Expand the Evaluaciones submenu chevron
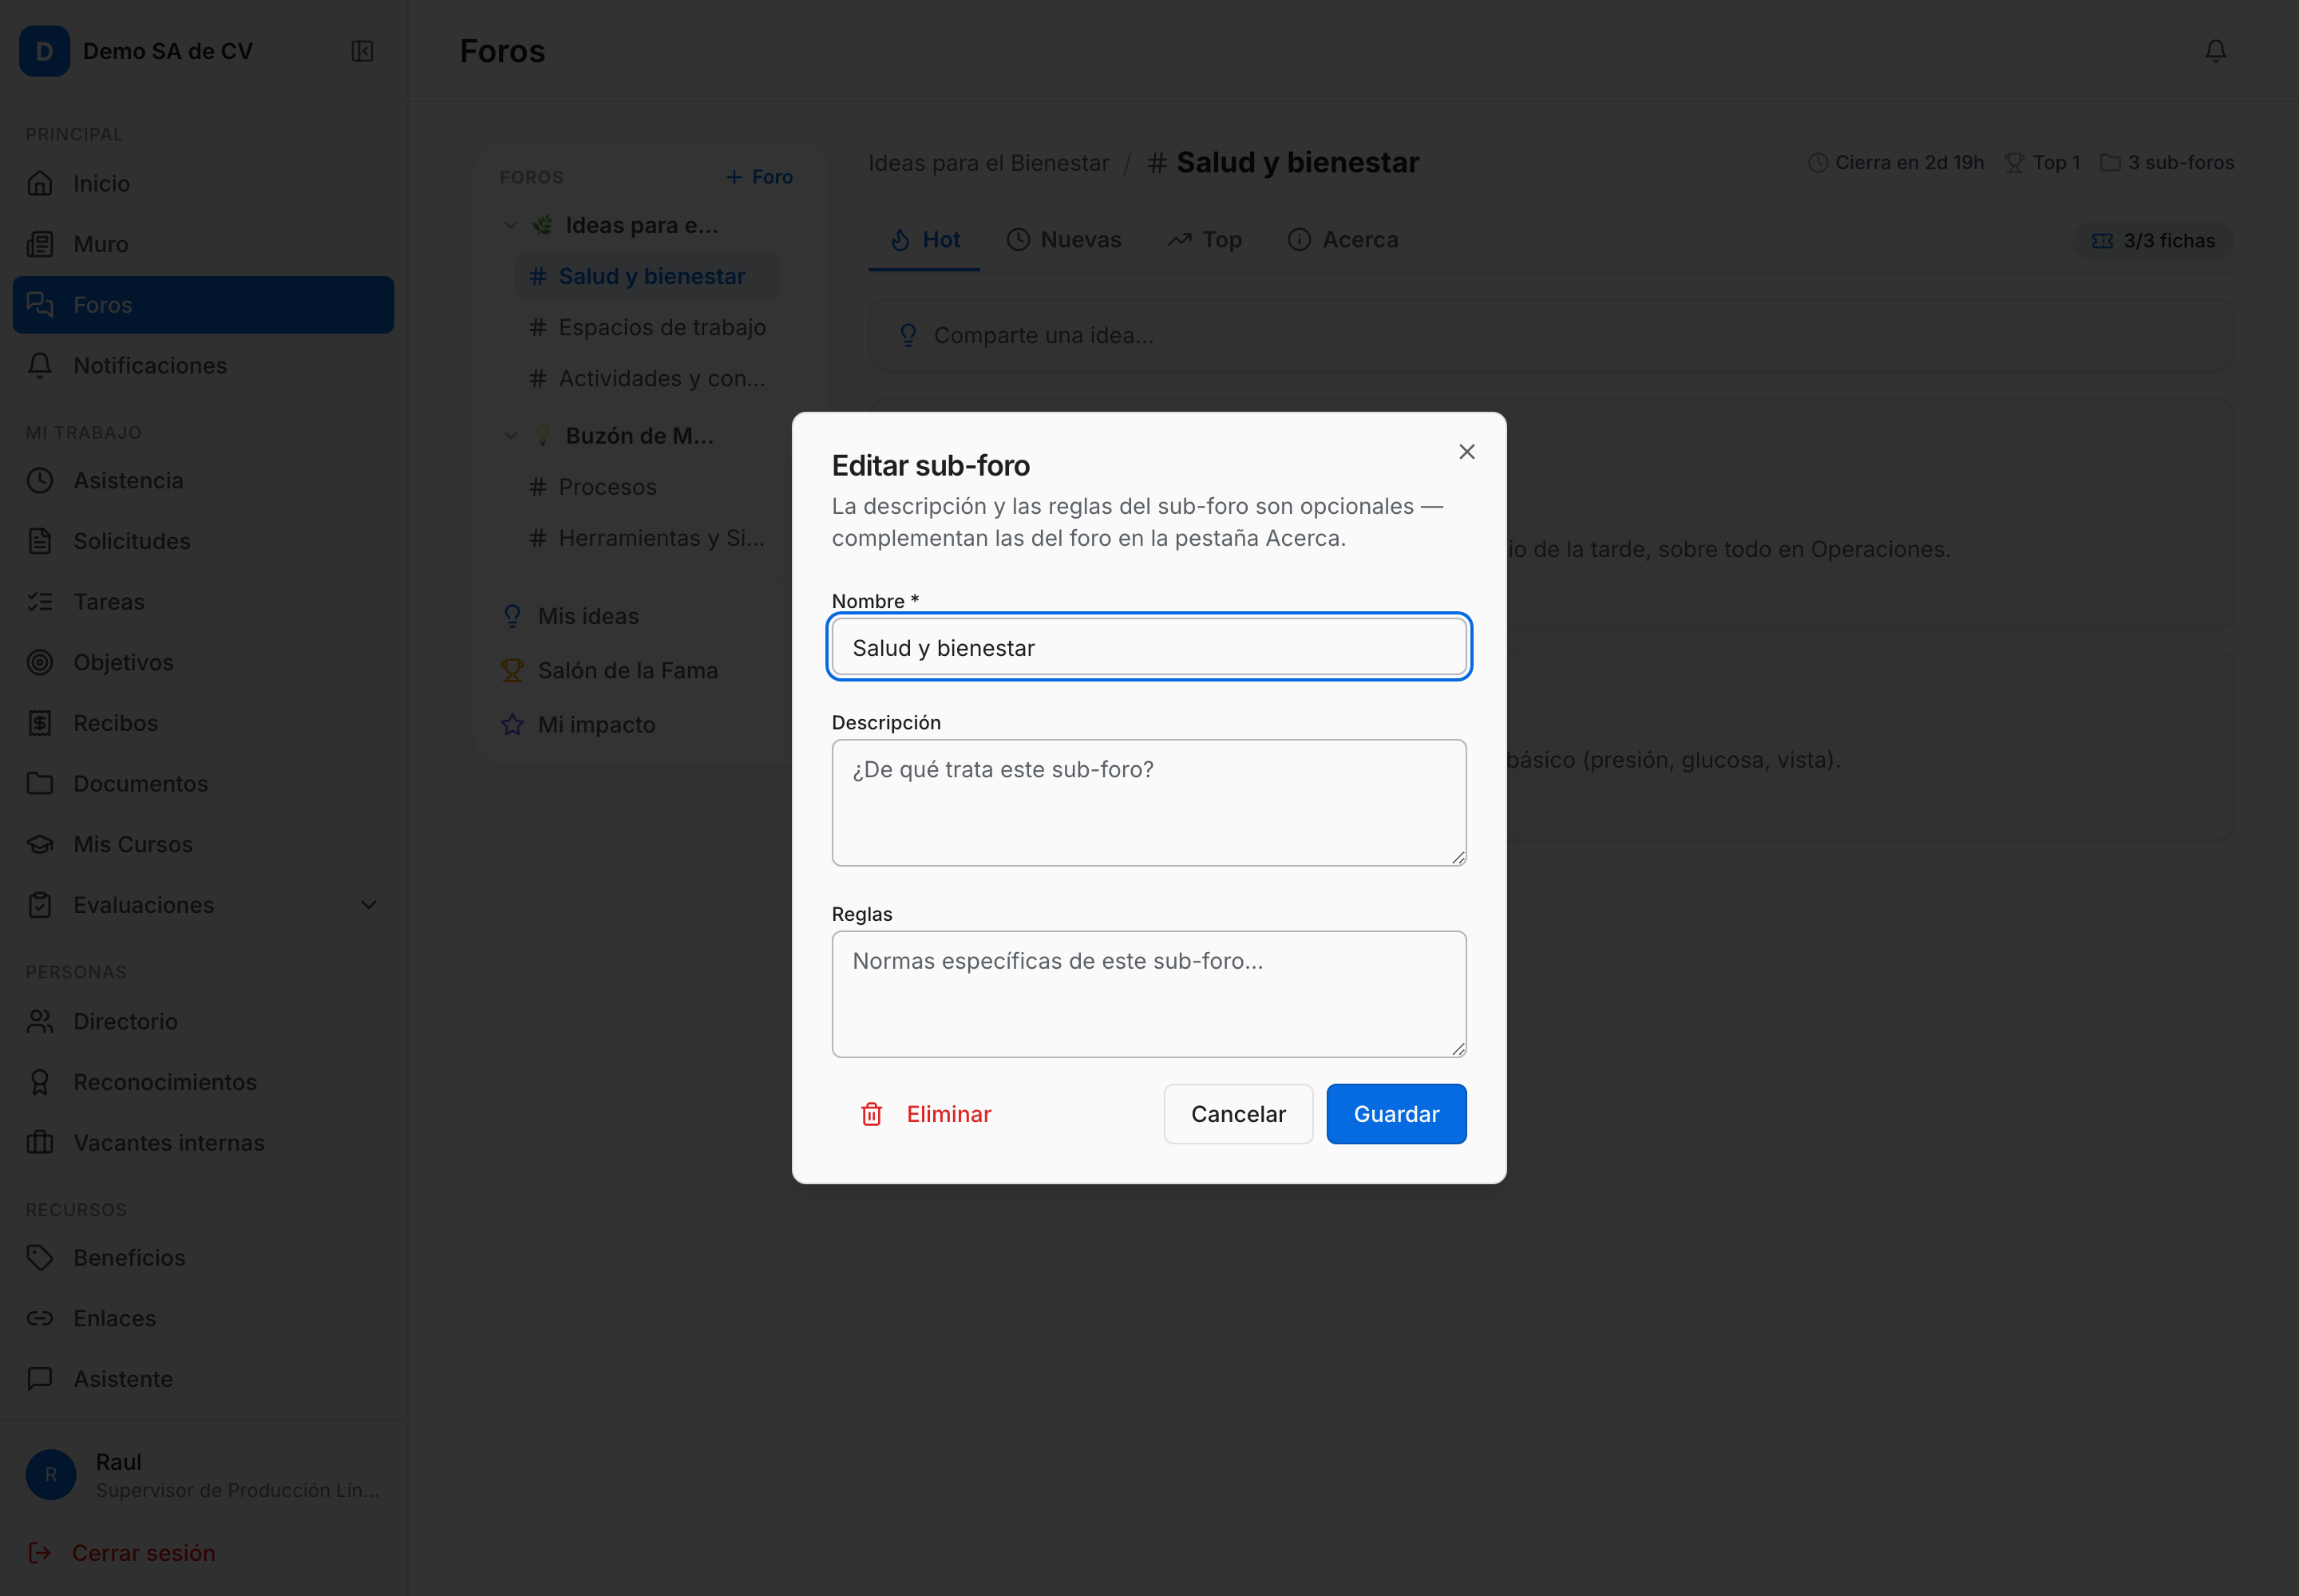This screenshot has width=2299, height=1596. pyautogui.click(x=368, y=905)
